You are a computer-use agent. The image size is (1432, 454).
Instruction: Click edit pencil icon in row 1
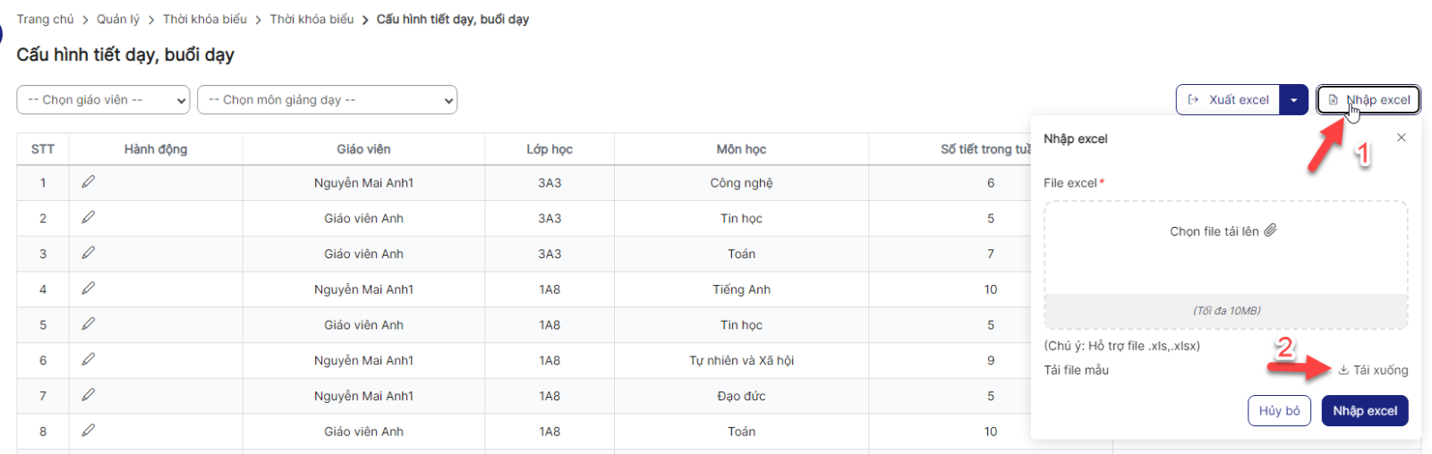[88, 182]
